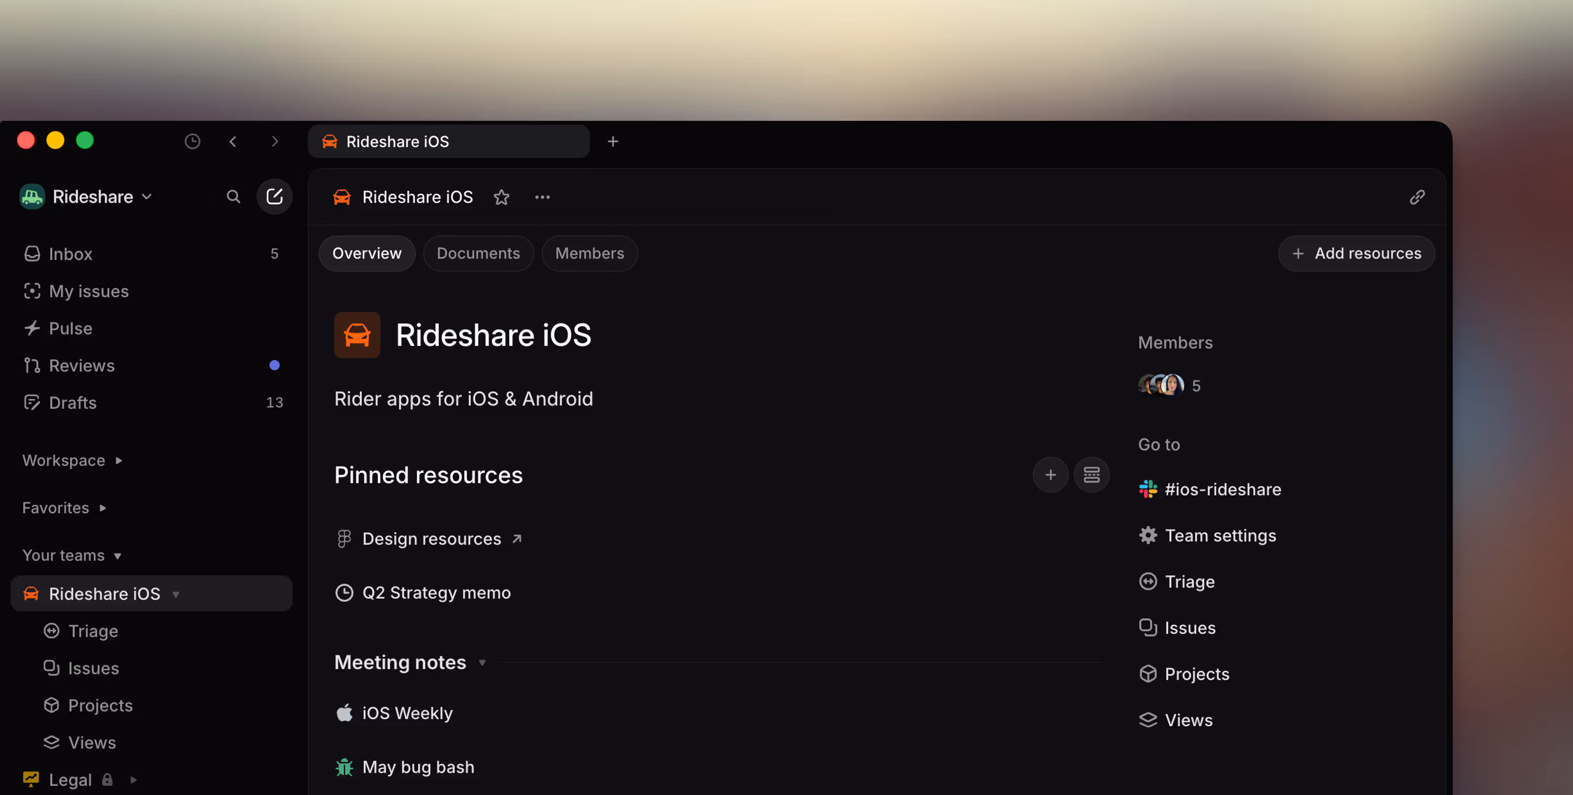This screenshot has width=1573, height=795.
Task: Collapse the Rideshare iOS team in sidebar
Action: coord(176,594)
